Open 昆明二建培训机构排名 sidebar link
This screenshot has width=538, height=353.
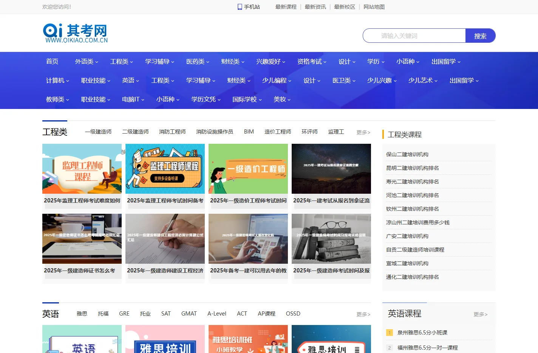tap(413, 168)
